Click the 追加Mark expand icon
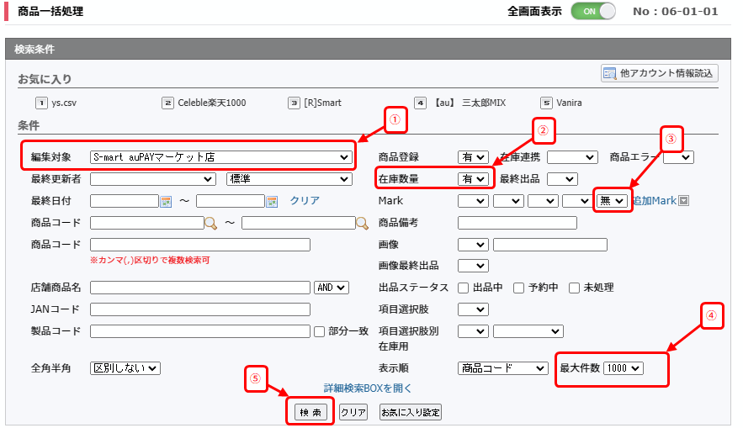Viewport: 743px width, 428px height. click(x=683, y=201)
